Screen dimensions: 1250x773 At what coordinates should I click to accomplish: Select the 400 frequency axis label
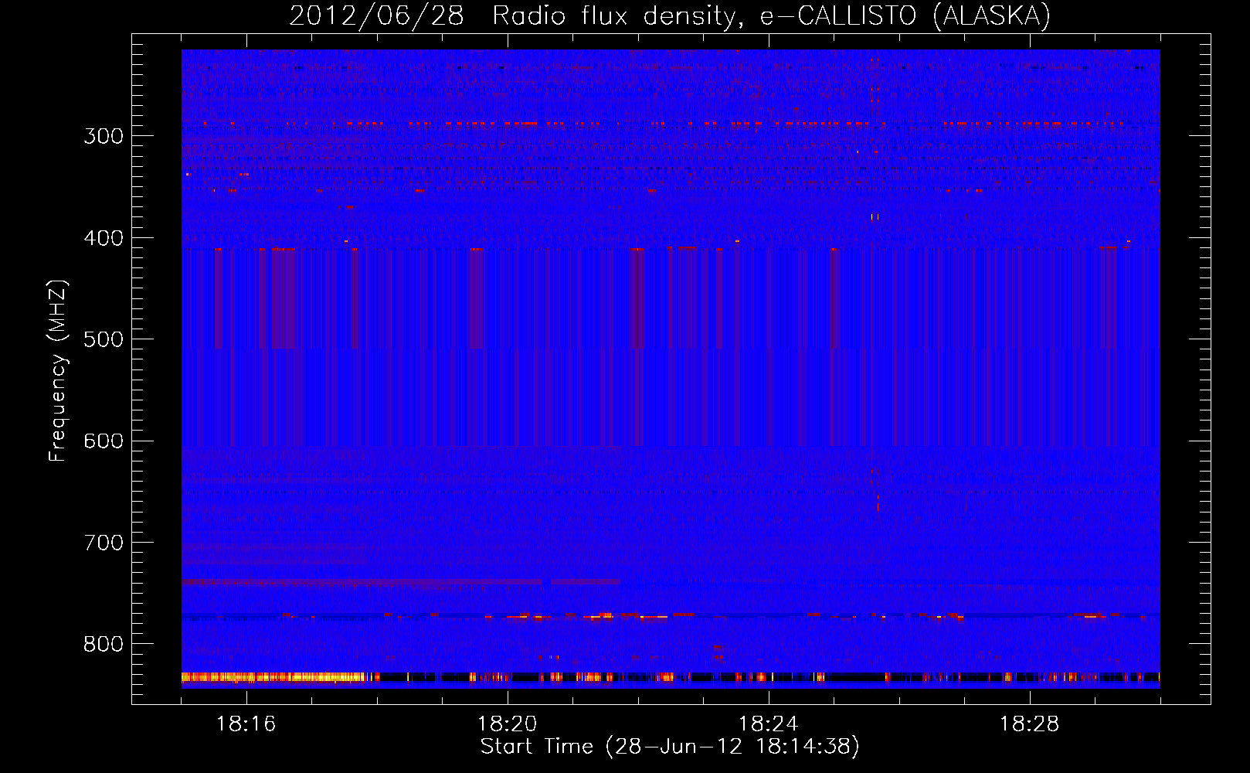click(x=104, y=238)
